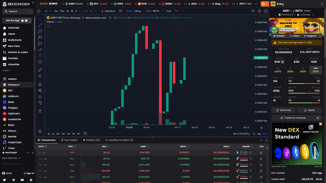Open Discord icon in sidebar footer

22,180
